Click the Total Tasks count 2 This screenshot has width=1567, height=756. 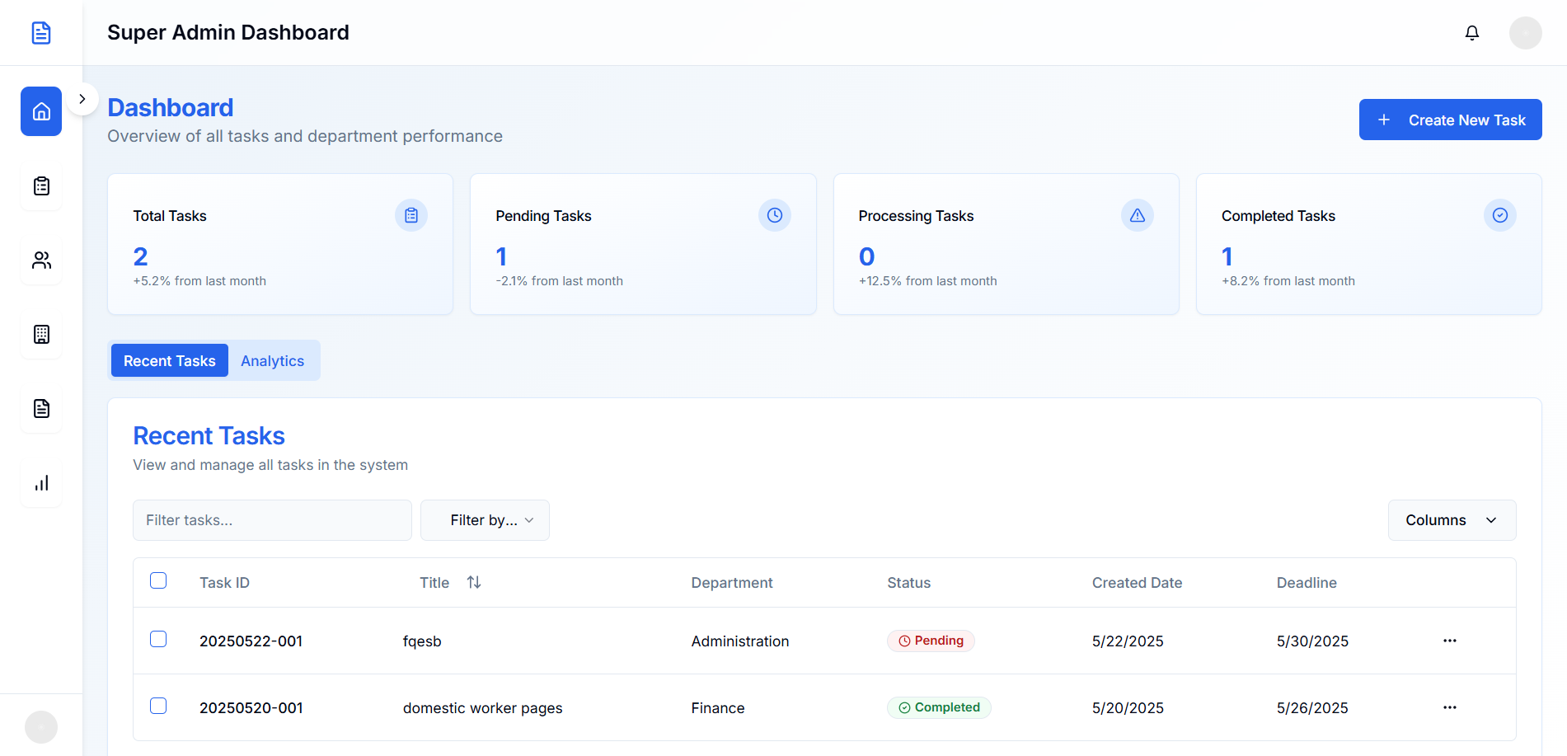coord(141,256)
